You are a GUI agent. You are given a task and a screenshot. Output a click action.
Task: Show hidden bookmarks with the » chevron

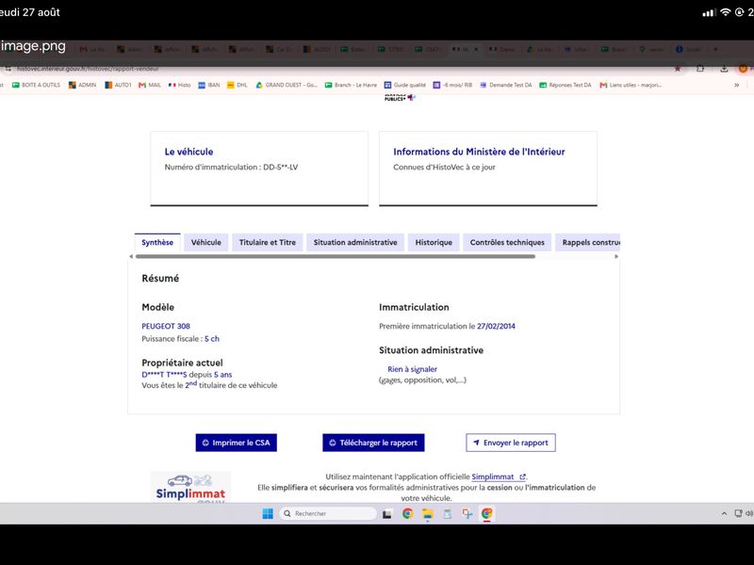tap(736, 85)
